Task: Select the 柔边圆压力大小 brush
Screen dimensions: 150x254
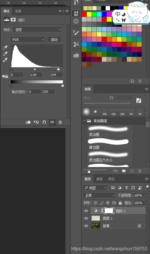Action: (x=110, y=157)
